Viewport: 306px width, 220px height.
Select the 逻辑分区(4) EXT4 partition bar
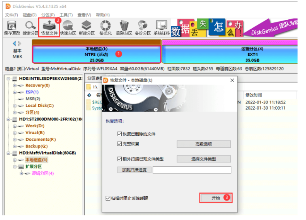click(x=230, y=54)
